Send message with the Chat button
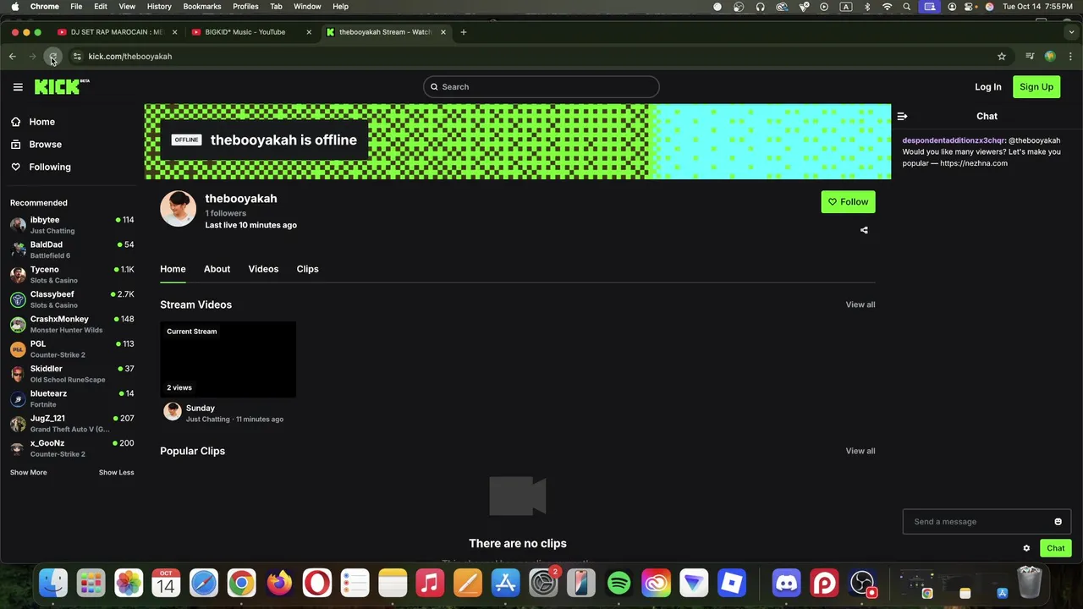1083x609 pixels. pyautogui.click(x=1055, y=548)
